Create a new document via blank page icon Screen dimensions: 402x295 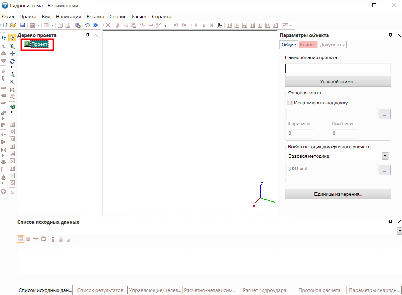click(5, 25)
